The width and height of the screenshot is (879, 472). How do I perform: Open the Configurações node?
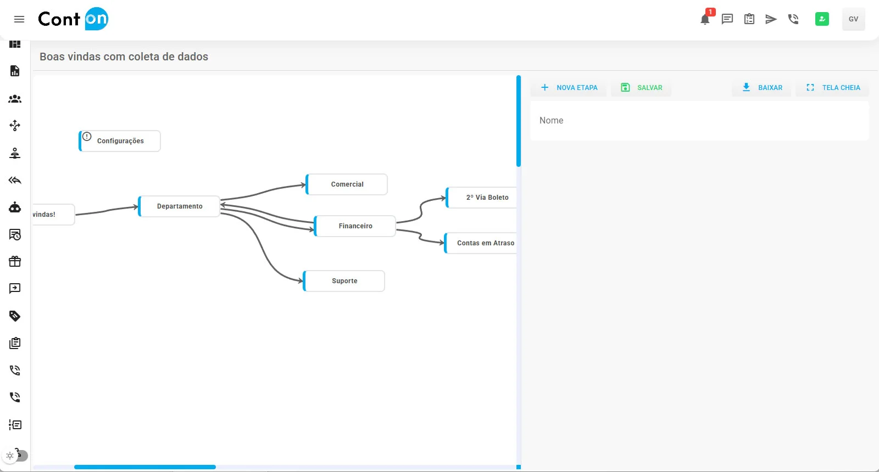(120, 141)
